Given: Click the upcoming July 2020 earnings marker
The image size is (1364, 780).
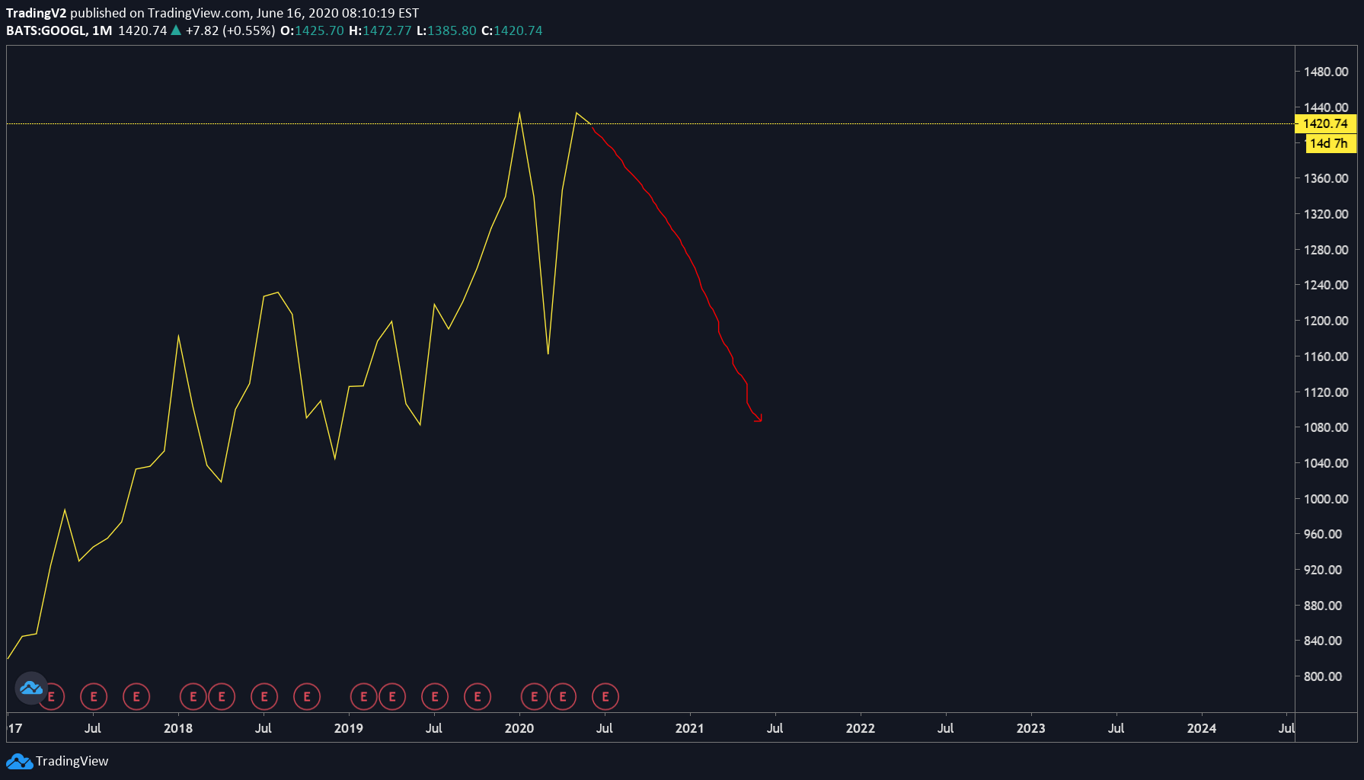Looking at the screenshot, I should [x=605, y=696].
